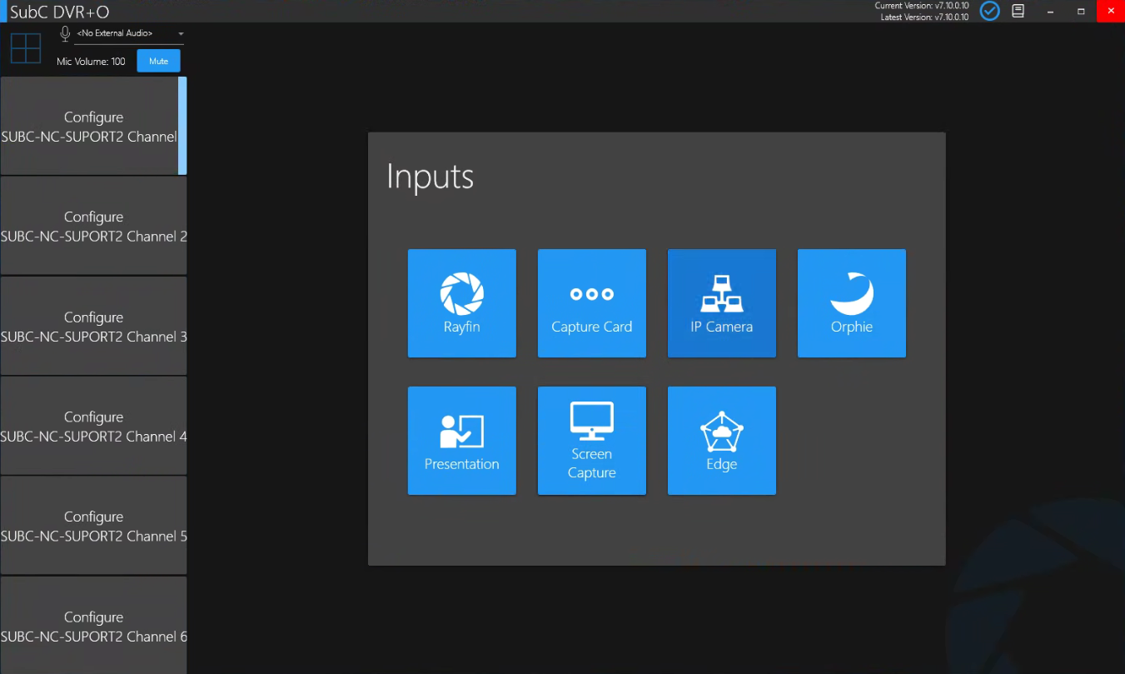The height and width of the screenshot is (674, 1125).
Task: Choose the Capture Card input
Action: click(591, 303)
